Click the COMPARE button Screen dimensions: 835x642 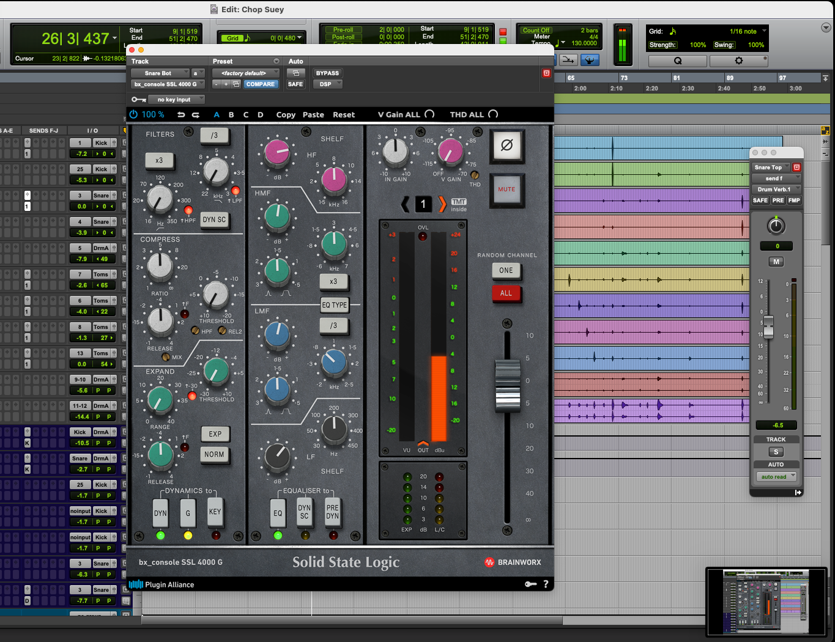[x=261, y=84]
